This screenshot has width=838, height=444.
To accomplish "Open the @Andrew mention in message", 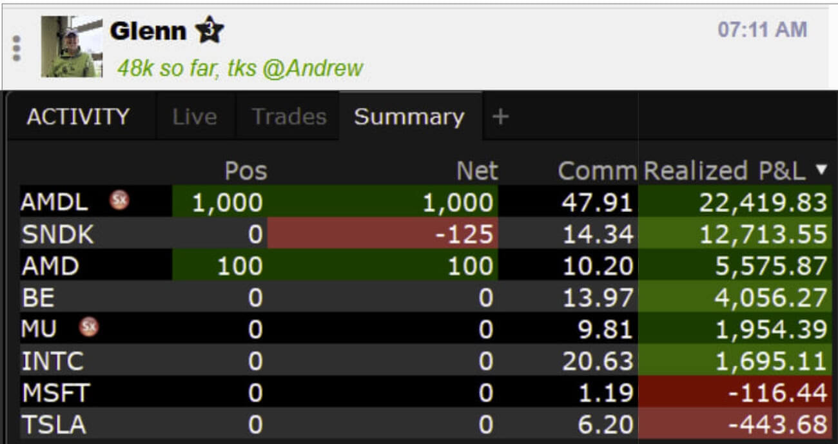I will [x=313, y=68].
